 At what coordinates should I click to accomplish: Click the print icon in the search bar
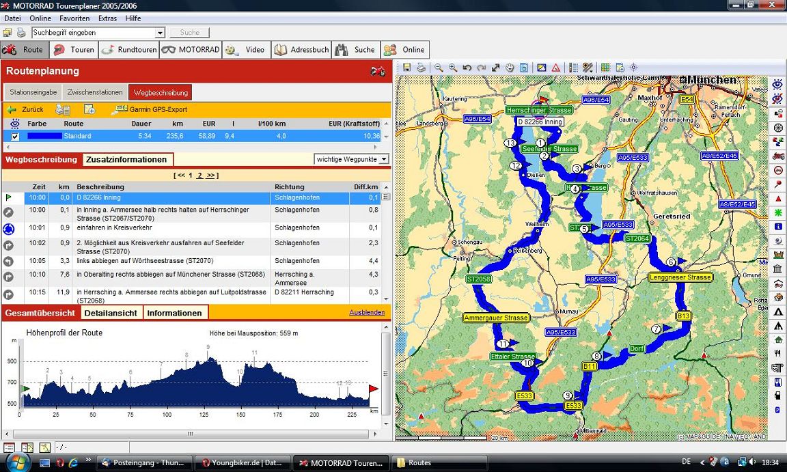pos(21,33)
